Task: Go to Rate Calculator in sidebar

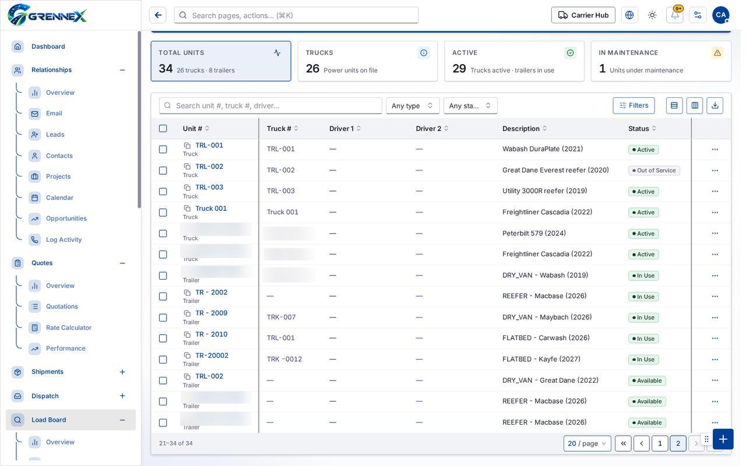Action: 69,328
